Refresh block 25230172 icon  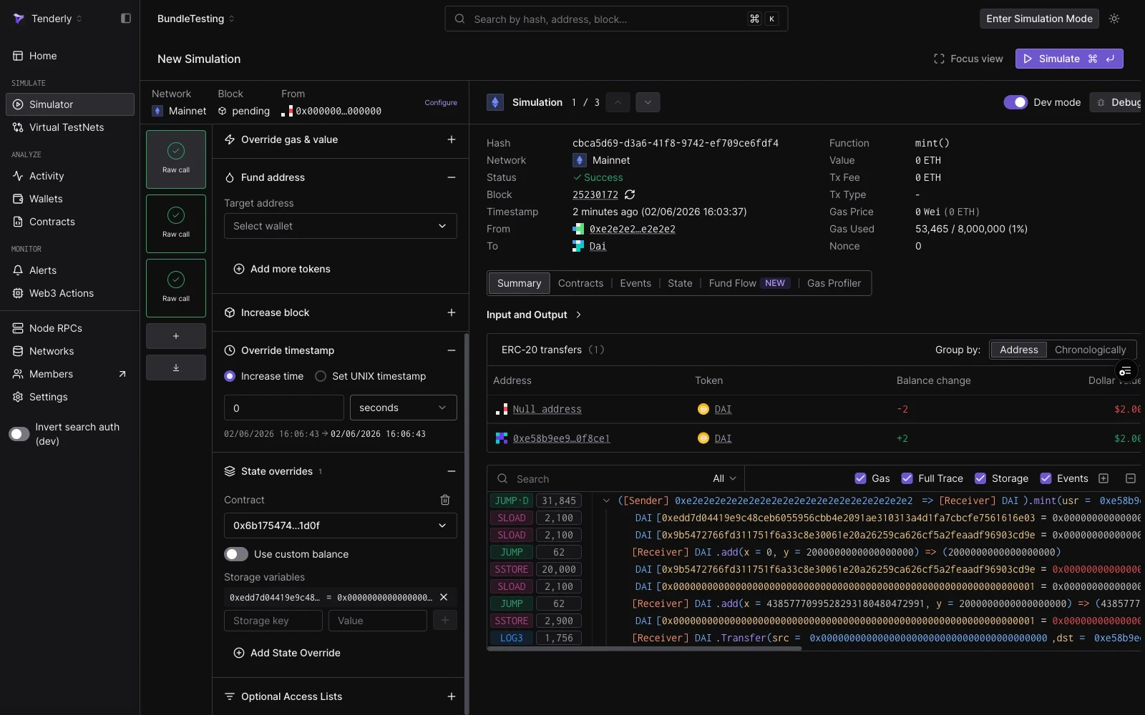[630, 194]
